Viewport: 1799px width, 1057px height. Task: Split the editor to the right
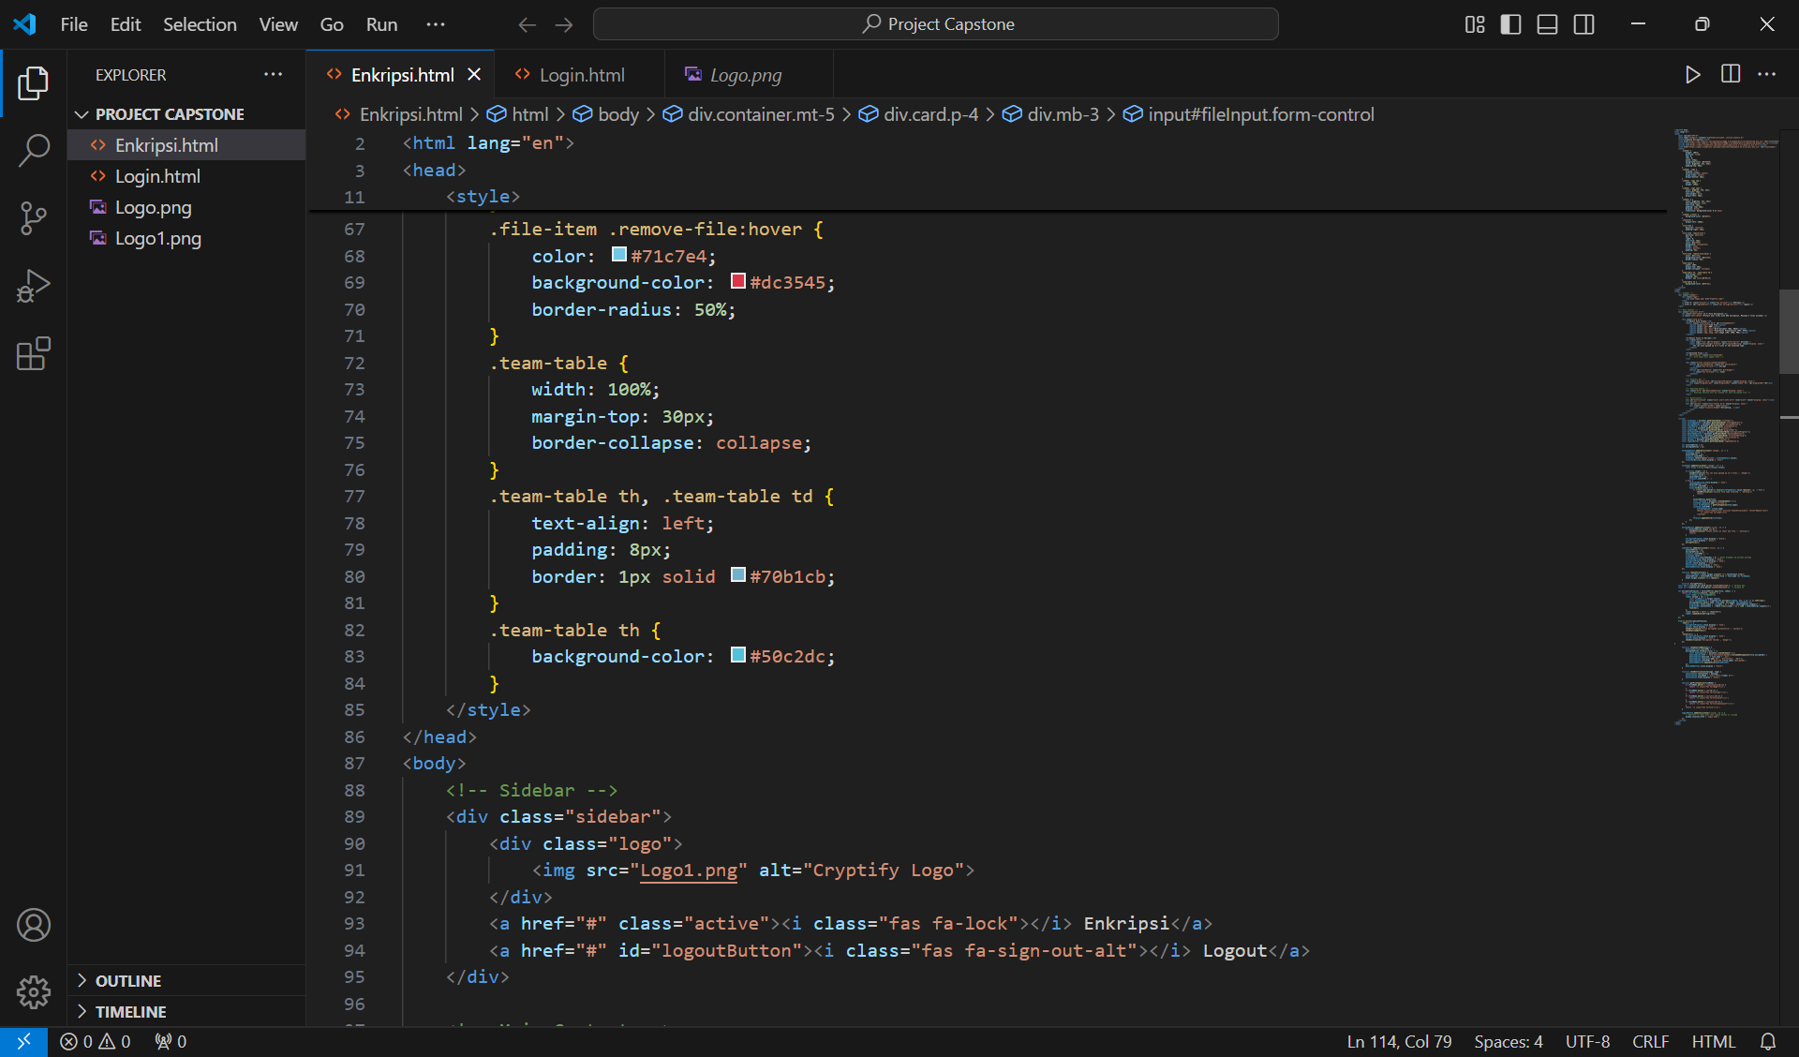tap(1731, 75)
